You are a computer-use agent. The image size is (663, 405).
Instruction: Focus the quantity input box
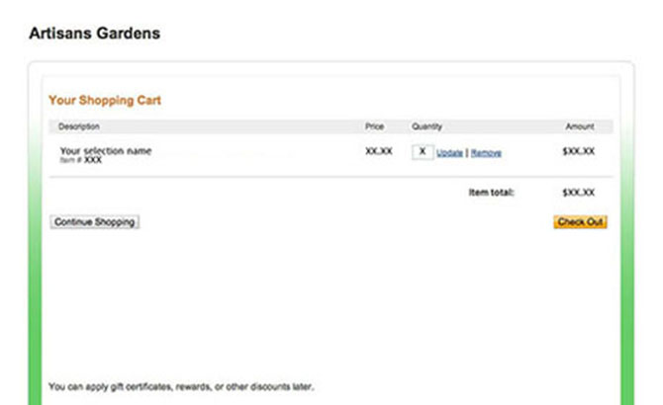point(423,152)
